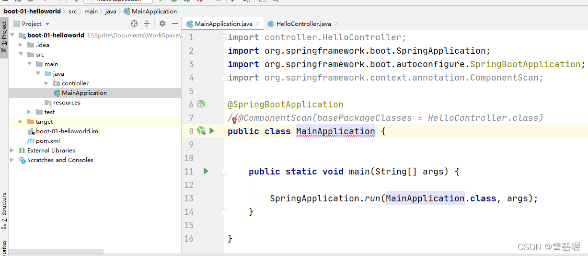Click java in navigation breadcrumb

tap(111, 11)
